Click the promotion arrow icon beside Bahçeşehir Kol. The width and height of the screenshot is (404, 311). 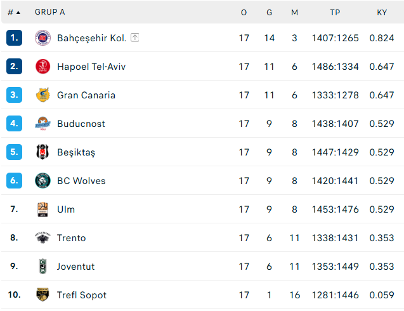pos(135,38)
